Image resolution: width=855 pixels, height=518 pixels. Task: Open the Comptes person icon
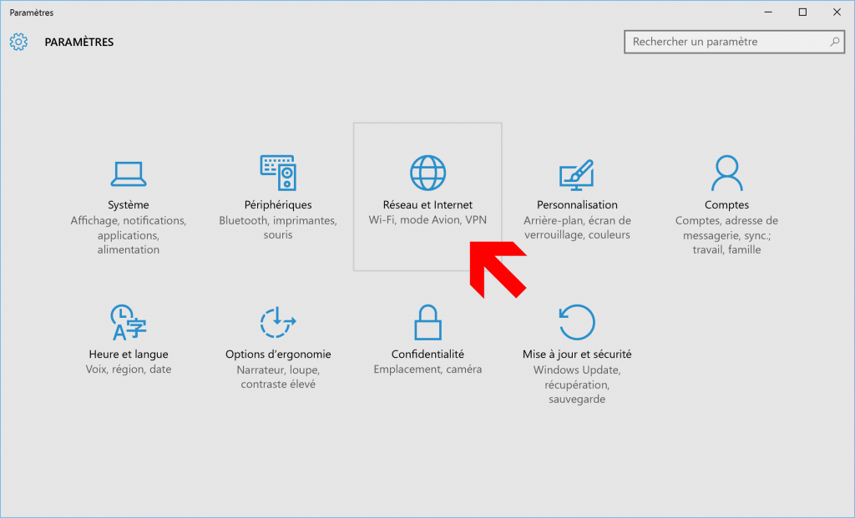point(727,173)
